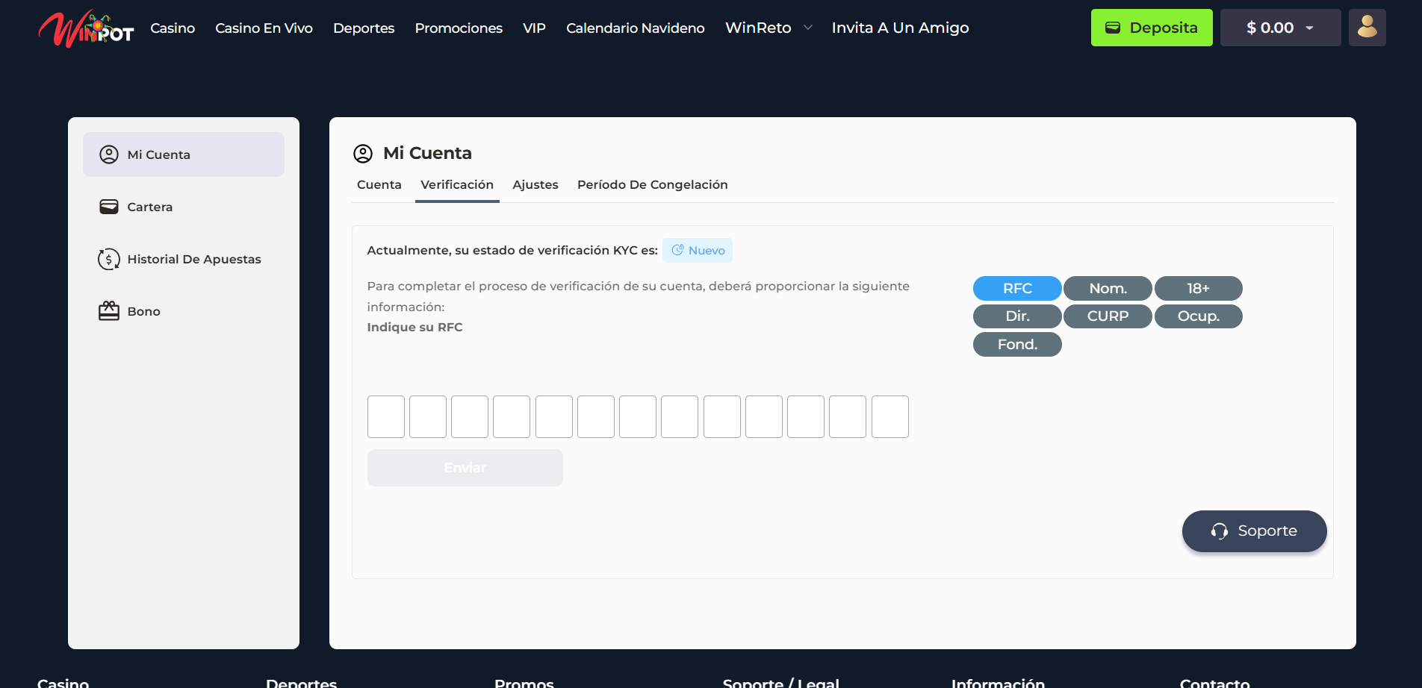The height and width of the screenshot is (688, 1422).
Task: Open the user profile avatar icon
Action: click(1367, 28)
